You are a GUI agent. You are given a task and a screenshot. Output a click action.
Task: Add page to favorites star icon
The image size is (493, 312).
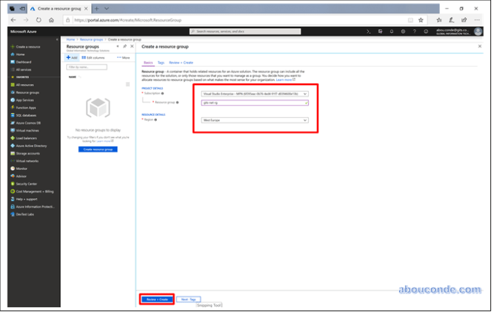(420, 20)
